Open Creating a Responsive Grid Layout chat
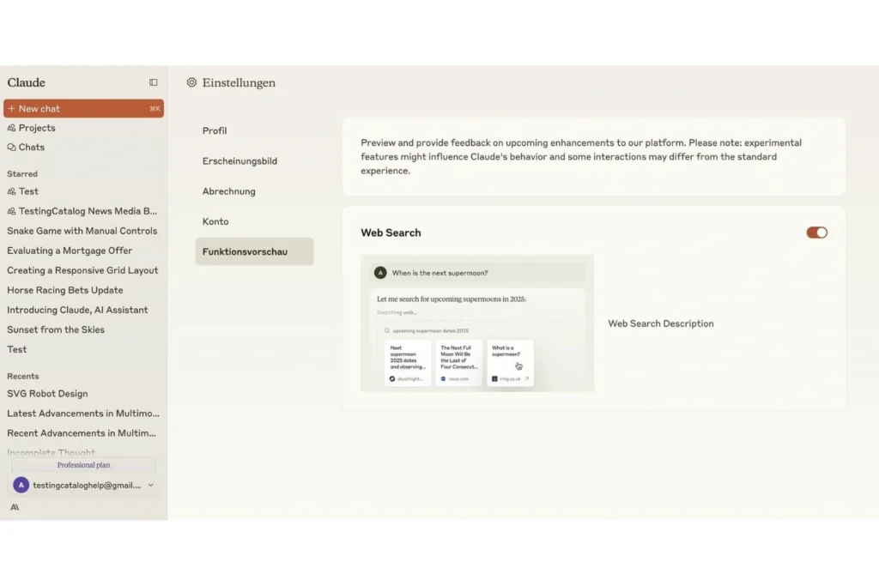This screenshot has width=879, height=586. click(82, 270)
